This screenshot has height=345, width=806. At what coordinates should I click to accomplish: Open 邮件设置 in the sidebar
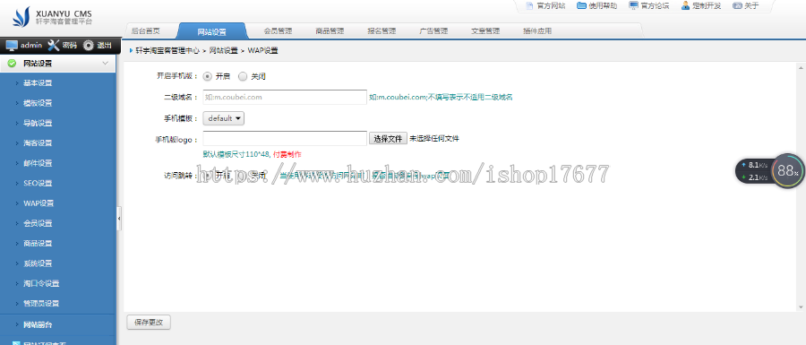click(38, 163)
